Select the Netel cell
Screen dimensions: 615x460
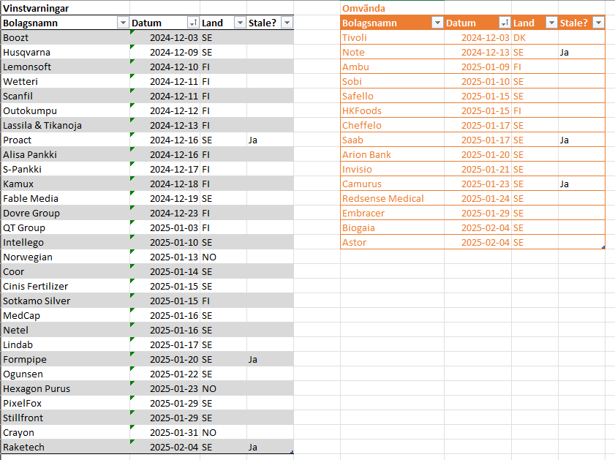(x=66, y=331)
